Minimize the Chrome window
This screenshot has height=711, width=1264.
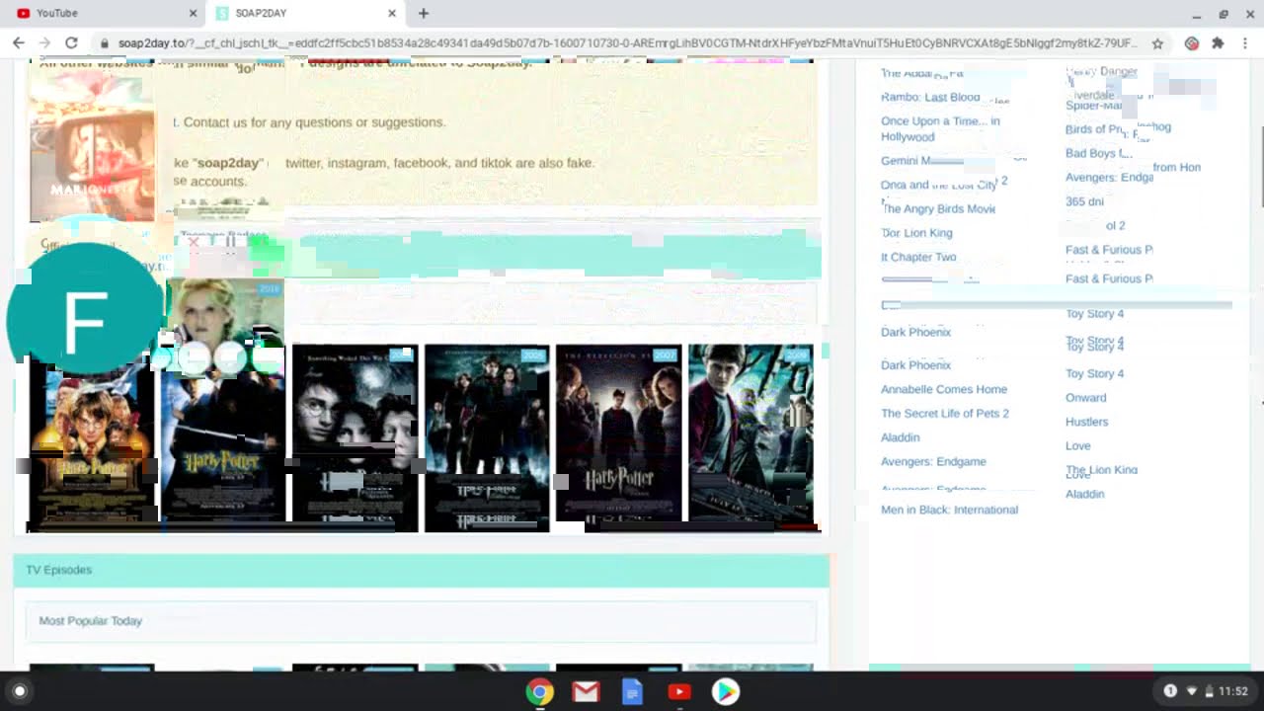1196,14
